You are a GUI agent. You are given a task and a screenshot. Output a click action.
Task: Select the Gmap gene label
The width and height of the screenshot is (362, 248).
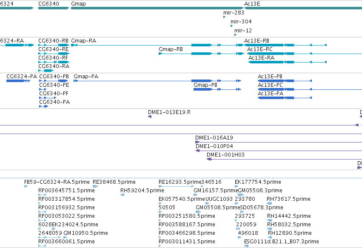(79, 4)
